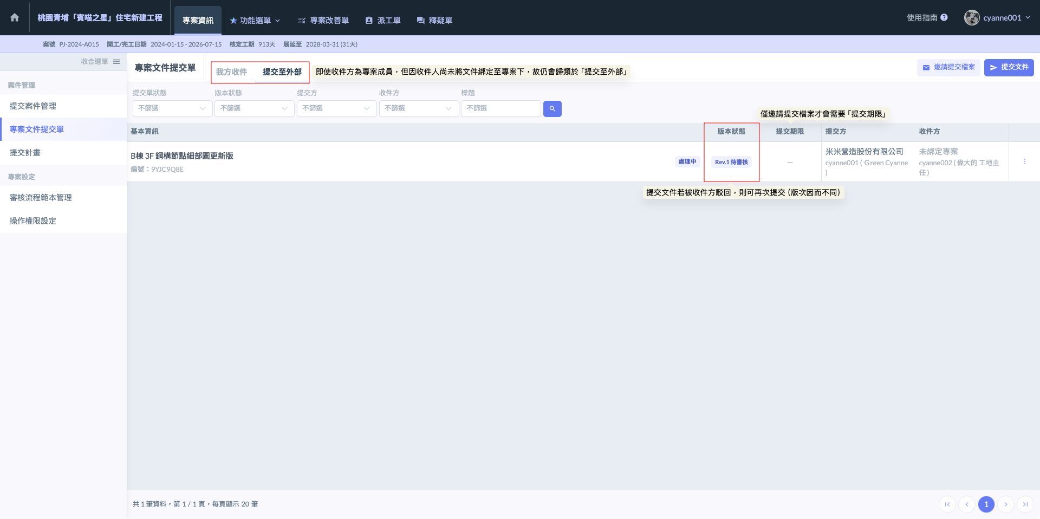Collapse the sidebar with 收合選單 icon
Viewport: 1040px width, 519px height.
(x=116, y=62)
